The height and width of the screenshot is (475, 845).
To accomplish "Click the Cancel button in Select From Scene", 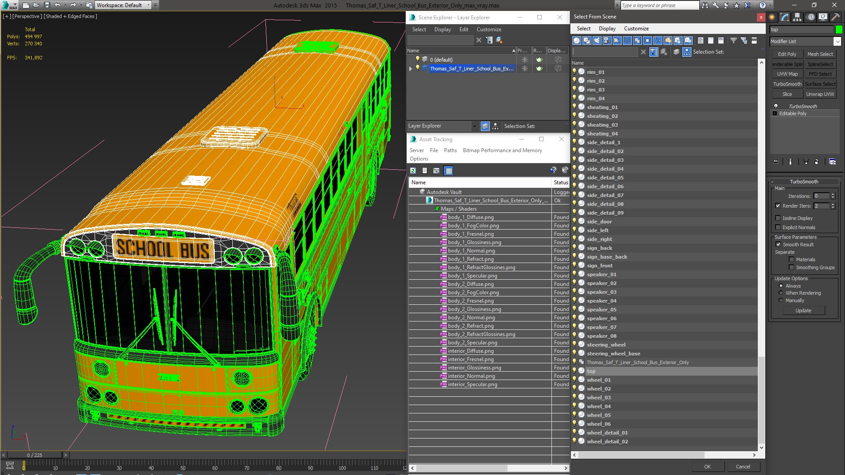I will click(743, 466).
